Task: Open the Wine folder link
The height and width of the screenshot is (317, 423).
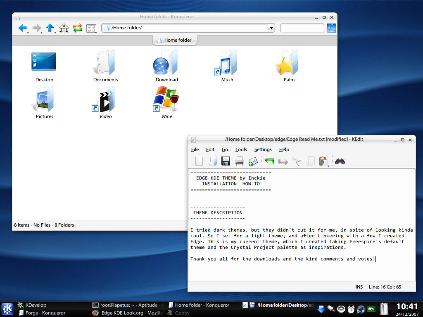Action: tap(166, 103)
